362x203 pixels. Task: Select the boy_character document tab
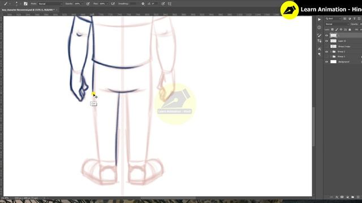click(28, 10)
